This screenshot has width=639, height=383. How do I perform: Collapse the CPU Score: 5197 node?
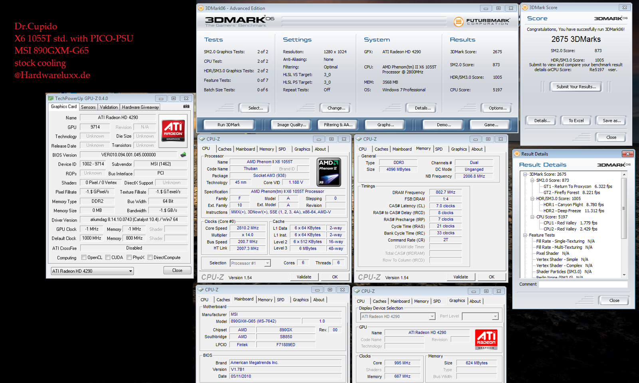532,217
